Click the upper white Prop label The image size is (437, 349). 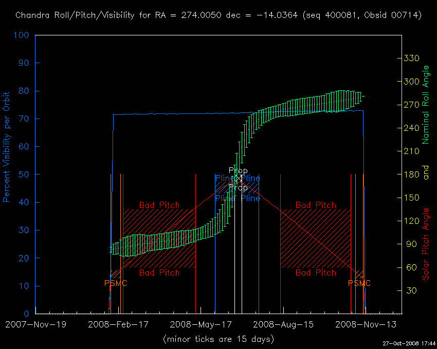pyautogui.click(x=238, y=170)
